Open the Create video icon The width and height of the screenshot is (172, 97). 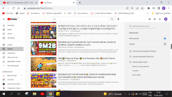click(150, 19)
